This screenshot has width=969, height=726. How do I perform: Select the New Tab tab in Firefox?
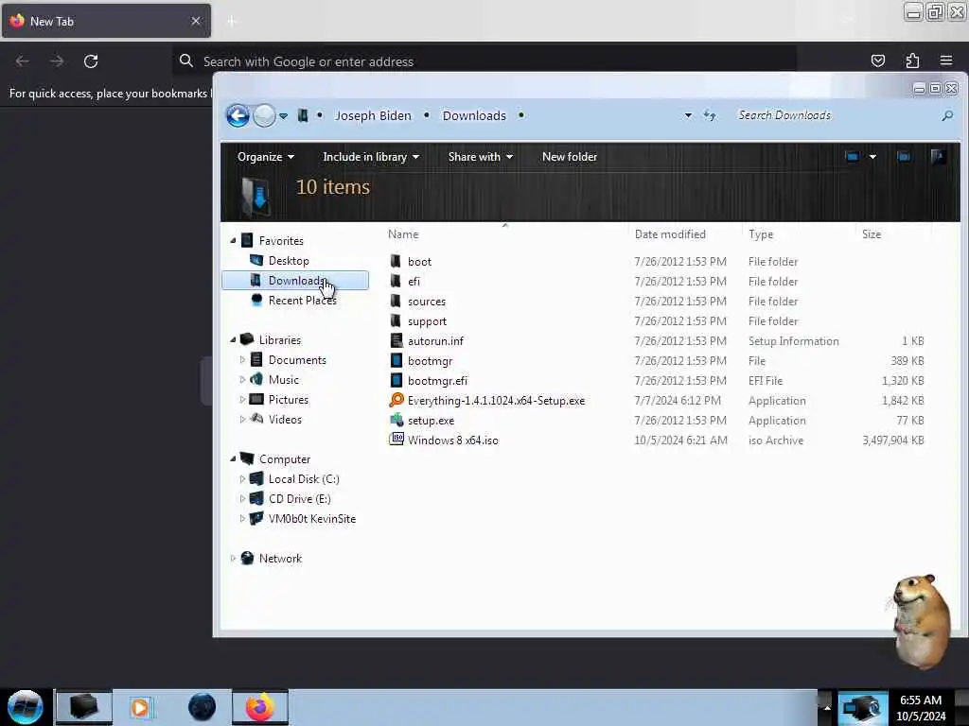(x=106, y=21)
